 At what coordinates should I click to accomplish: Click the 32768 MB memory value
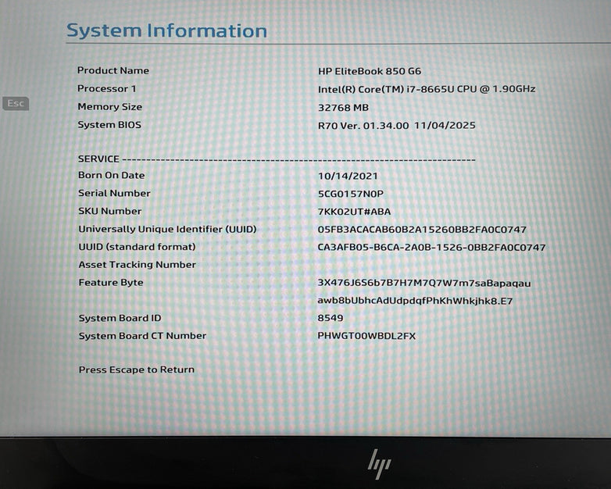[343, 108]
